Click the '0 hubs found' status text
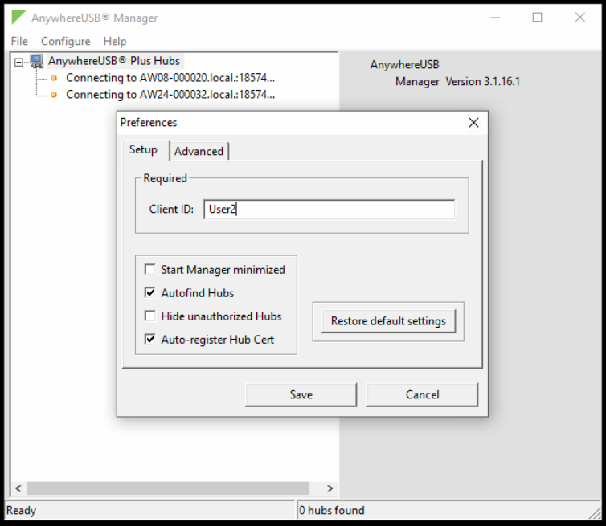The image size is (606, 526). click(332, 510)
